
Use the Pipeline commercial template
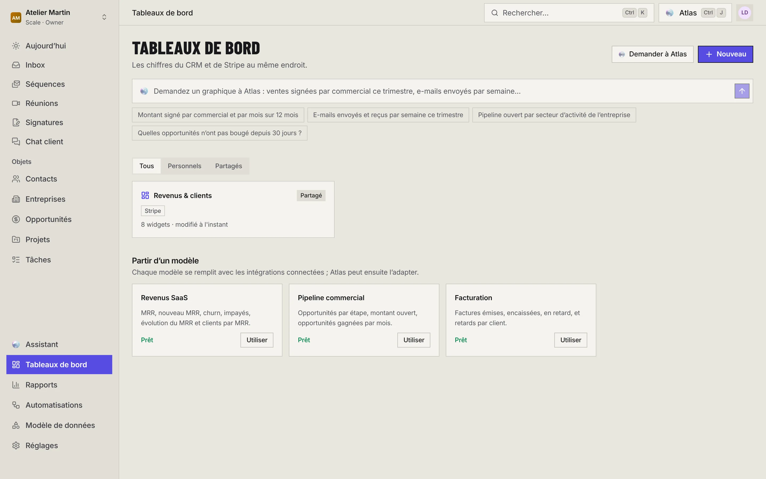point(414,340)
